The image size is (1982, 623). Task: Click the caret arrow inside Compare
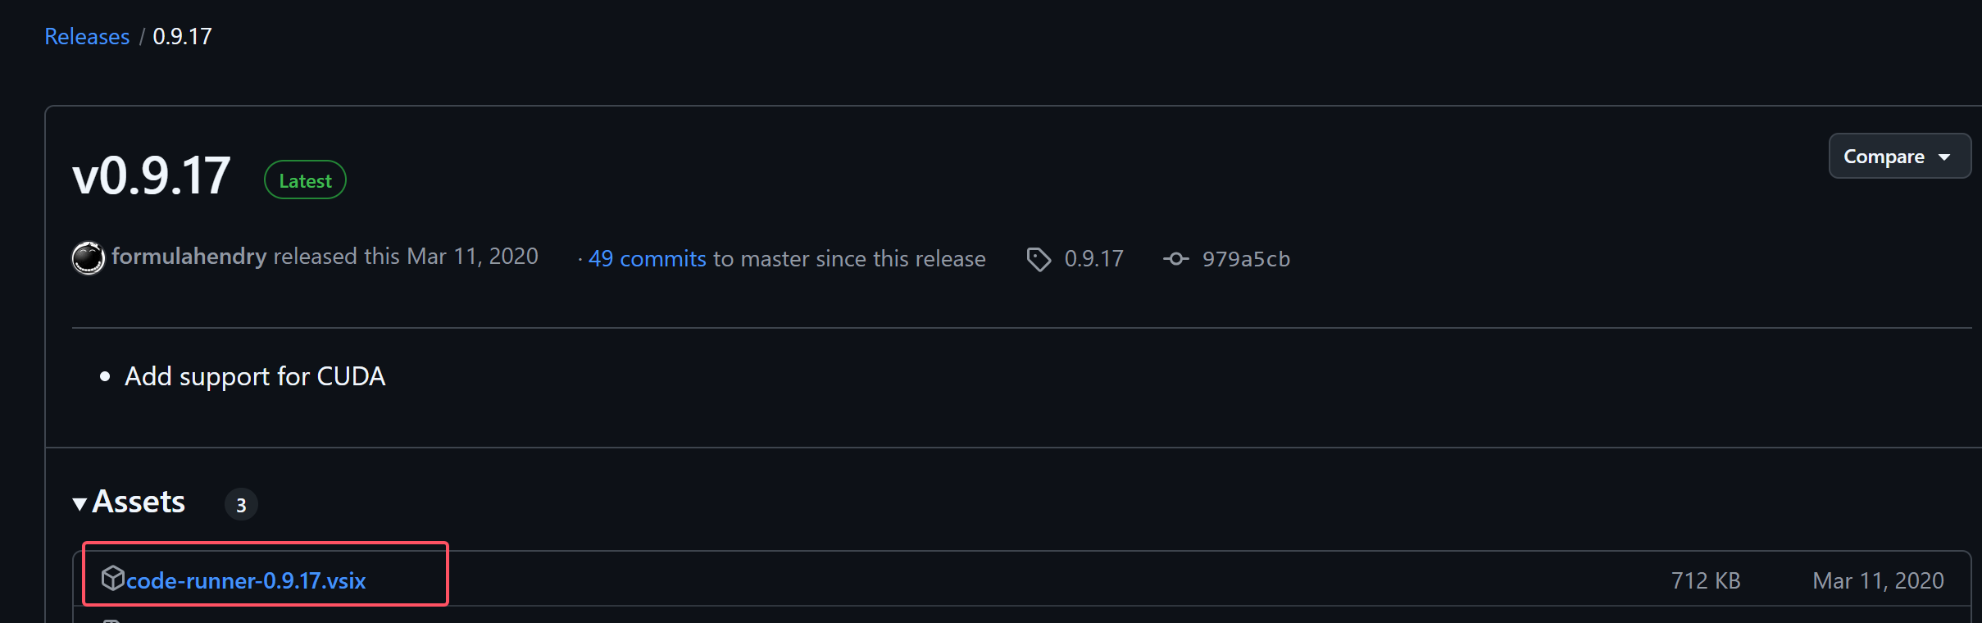click(1944, 157)
